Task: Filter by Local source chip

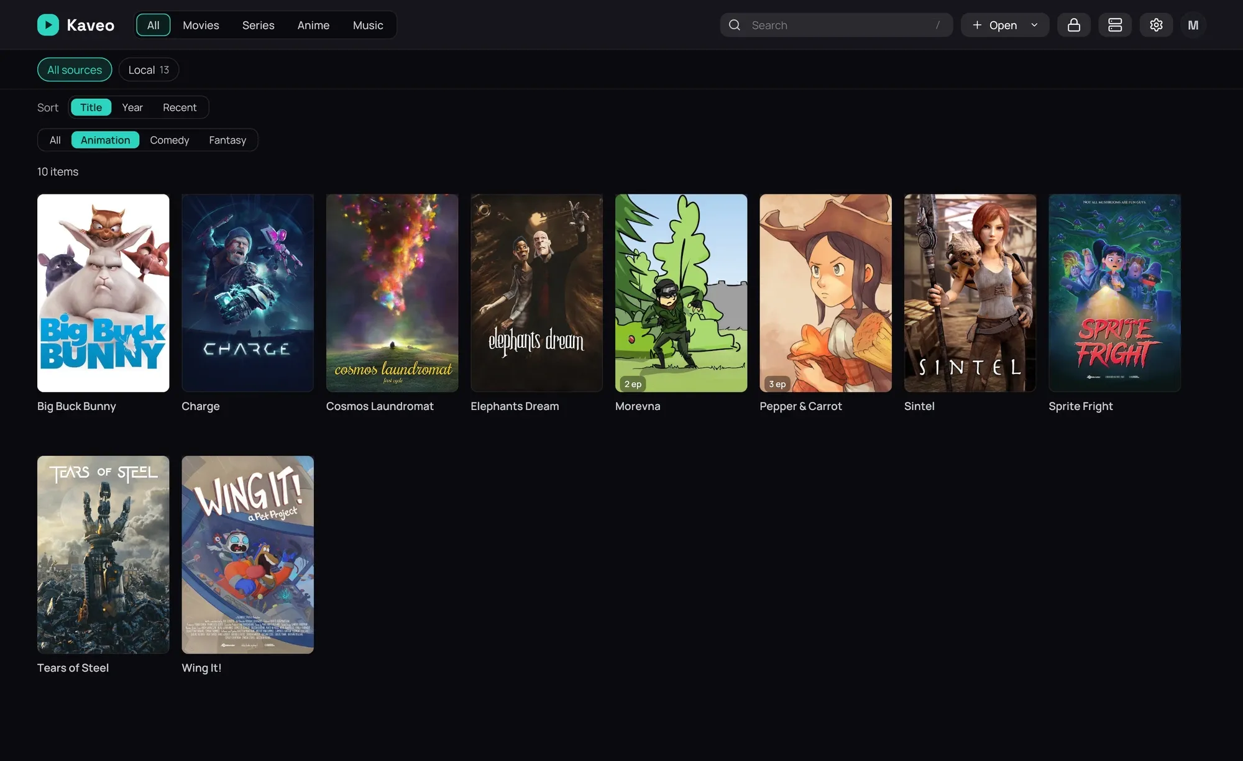Action: pos(149,70)
